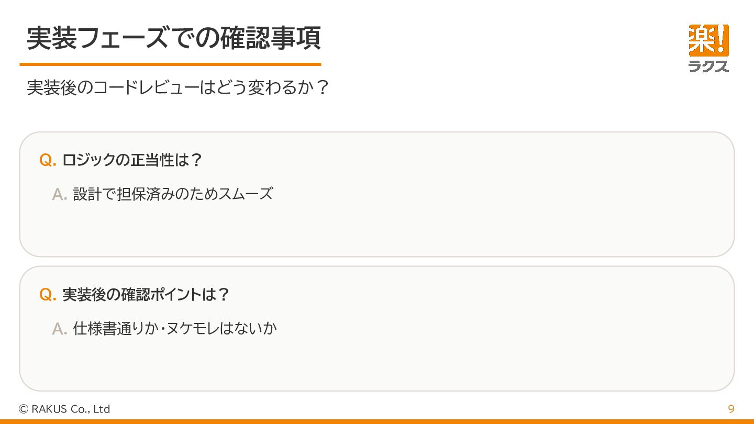Click the second orange Q. marker

click(48, 295)
